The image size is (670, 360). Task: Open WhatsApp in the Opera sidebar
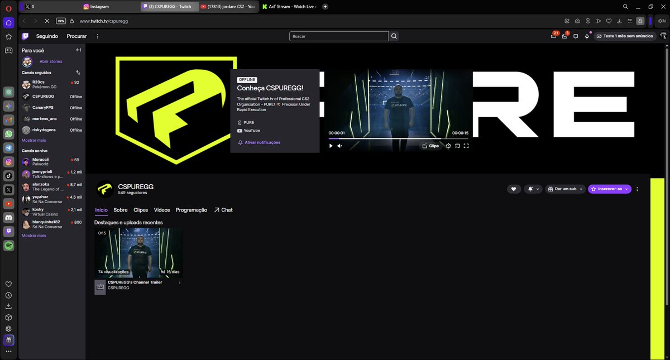coord(9,134)
